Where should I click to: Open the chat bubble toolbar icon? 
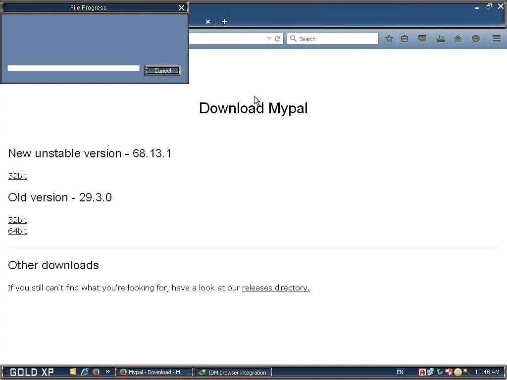coord(476,39)
